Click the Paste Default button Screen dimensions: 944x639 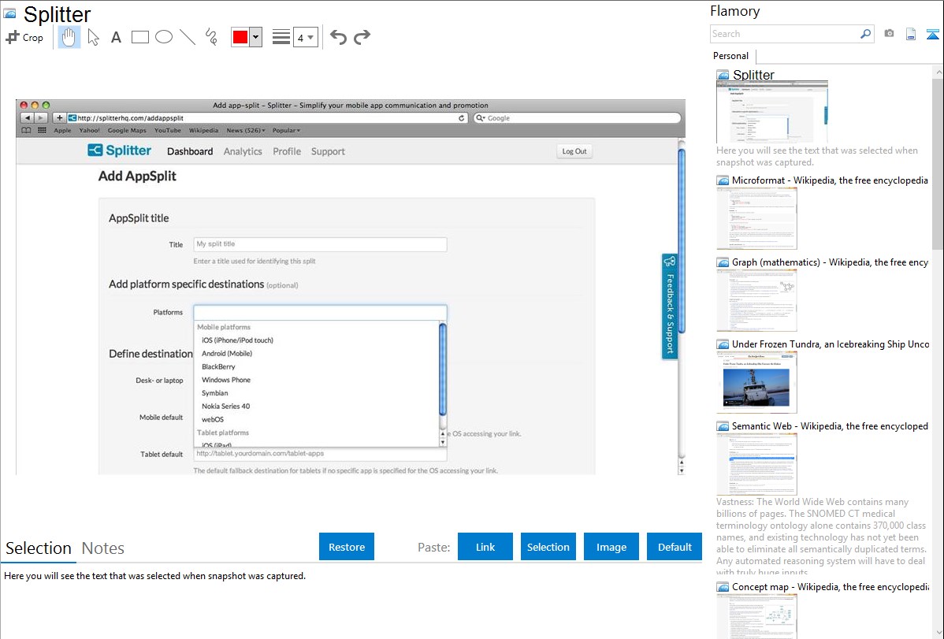coord(675,547)
